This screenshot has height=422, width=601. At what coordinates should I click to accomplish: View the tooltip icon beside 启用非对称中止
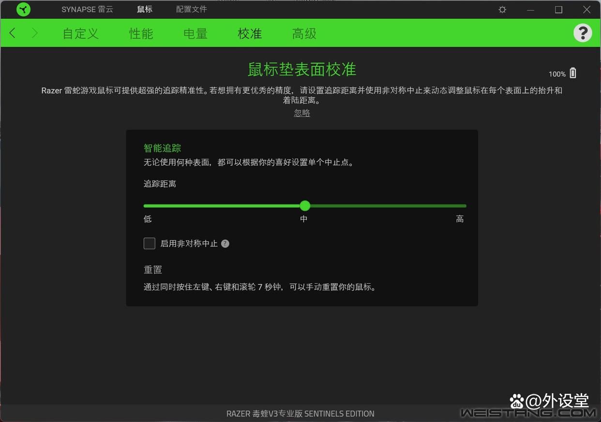(225, 244)
